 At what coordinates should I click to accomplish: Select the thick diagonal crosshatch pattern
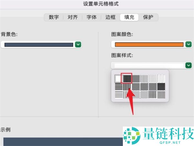[161, 87]
